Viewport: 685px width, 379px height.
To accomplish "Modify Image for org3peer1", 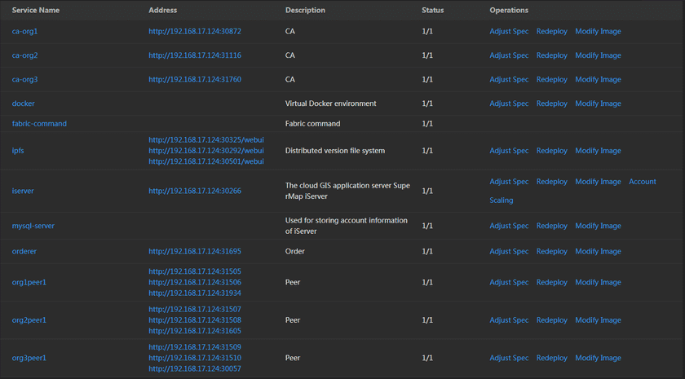I will [598, 358].
